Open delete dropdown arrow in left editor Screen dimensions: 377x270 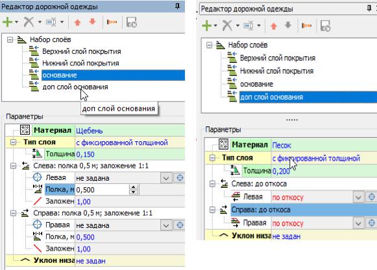point(40,22)
